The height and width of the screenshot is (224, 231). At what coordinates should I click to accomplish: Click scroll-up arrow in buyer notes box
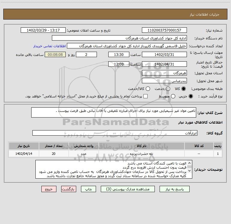click(x=190, y=163)
